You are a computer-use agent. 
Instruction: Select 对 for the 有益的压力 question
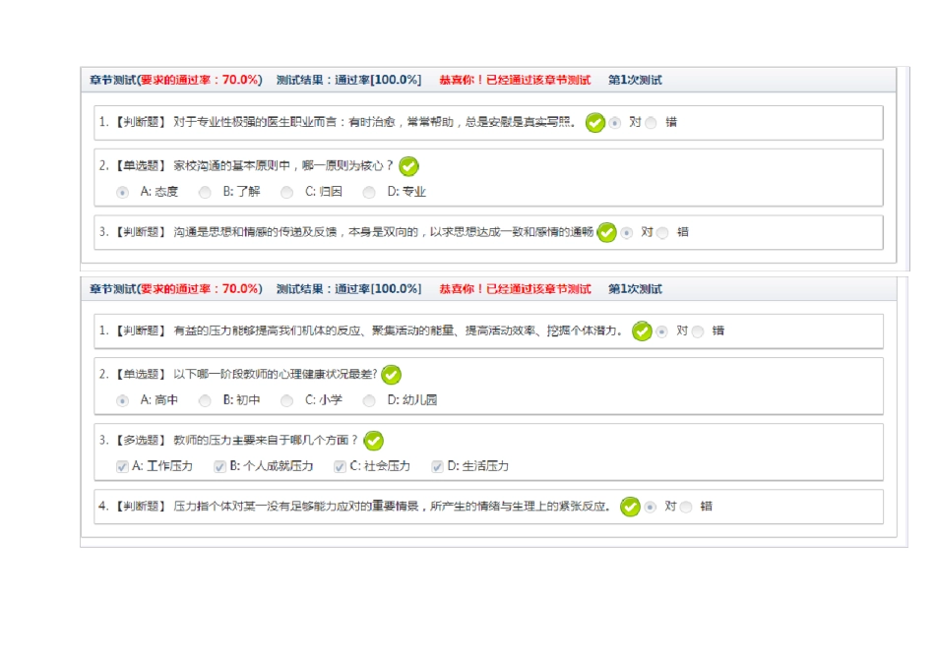[x=661, y=331]
